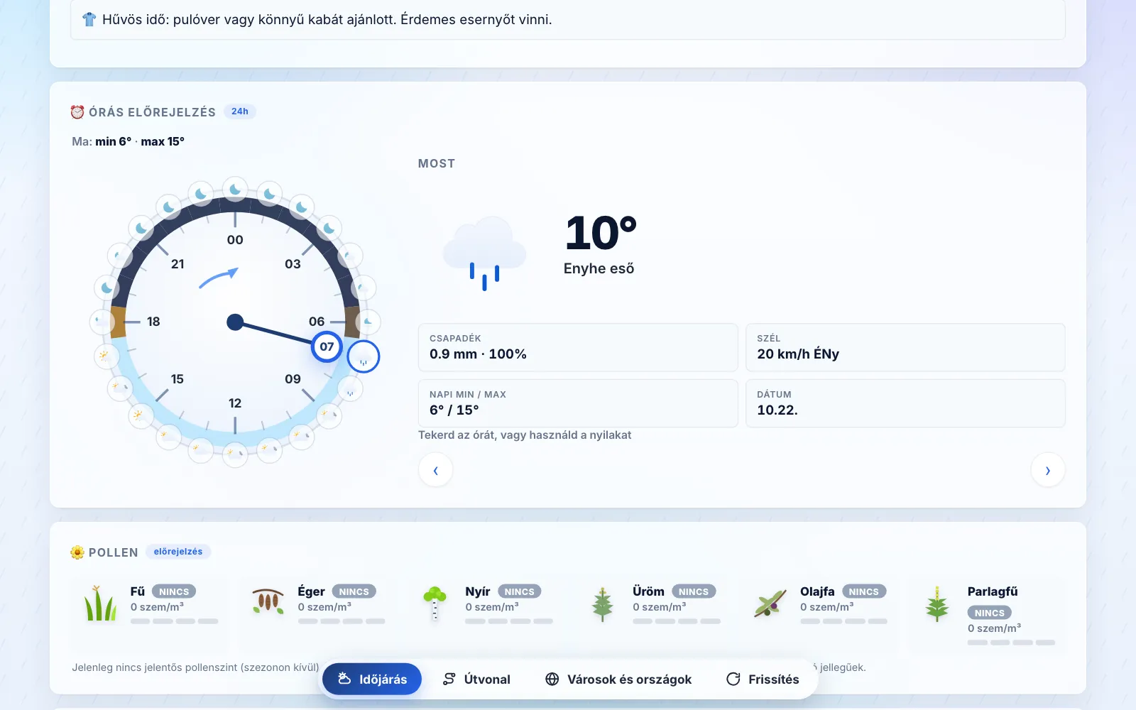Click the Napi min / max card
Viewport: 1136px width, 710px height.
(578, 403)
